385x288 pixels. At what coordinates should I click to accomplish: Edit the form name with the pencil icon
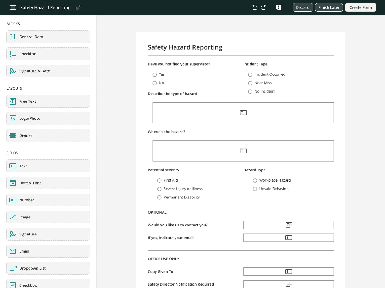[x=78, y=7]
